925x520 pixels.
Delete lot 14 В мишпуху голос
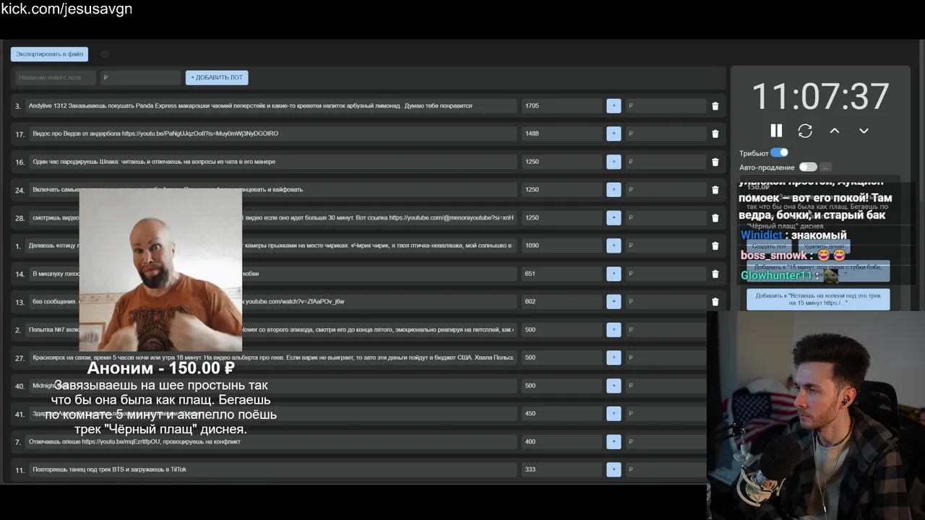(715, 274)
